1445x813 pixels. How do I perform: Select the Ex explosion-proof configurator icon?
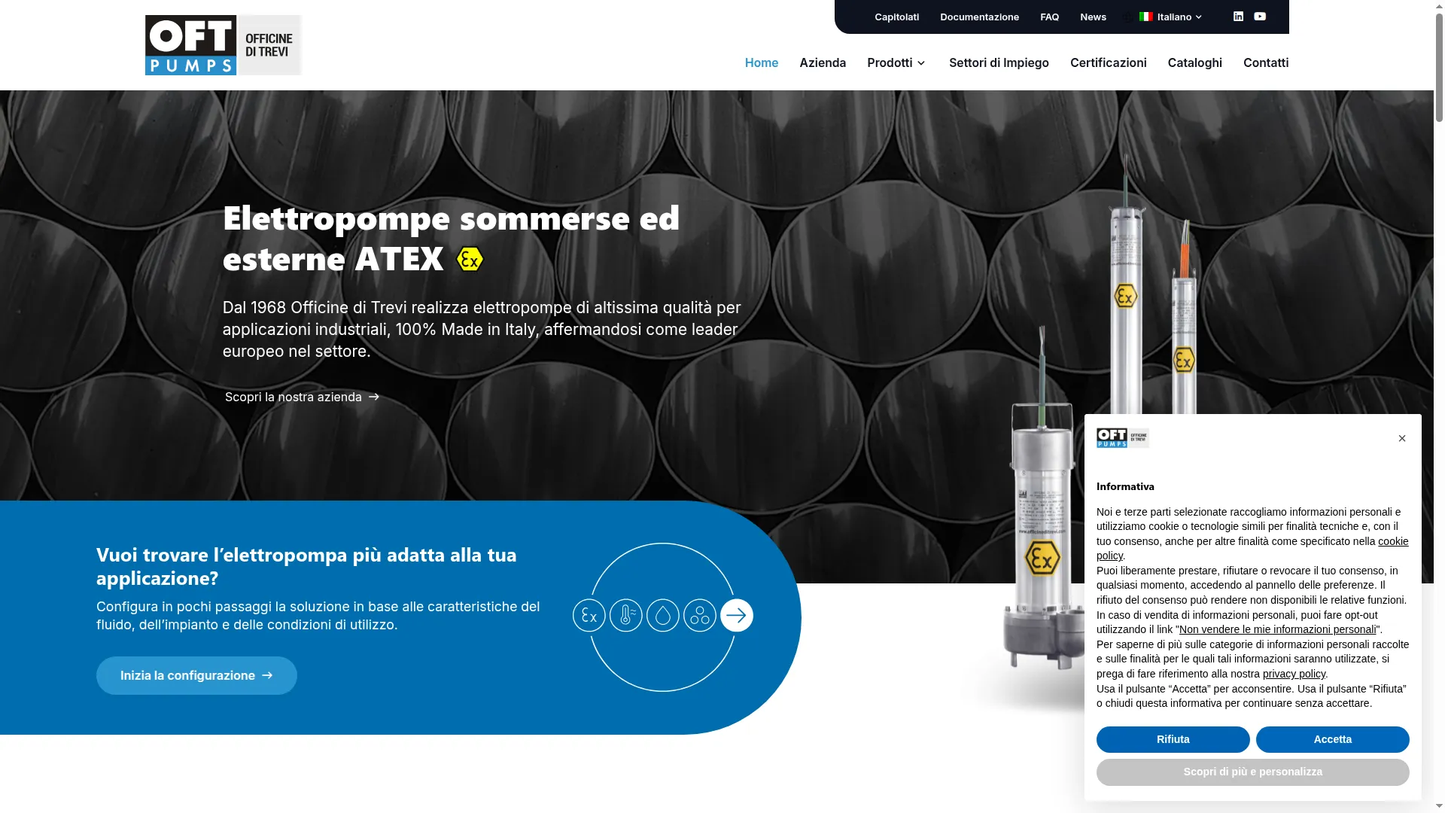589,616
